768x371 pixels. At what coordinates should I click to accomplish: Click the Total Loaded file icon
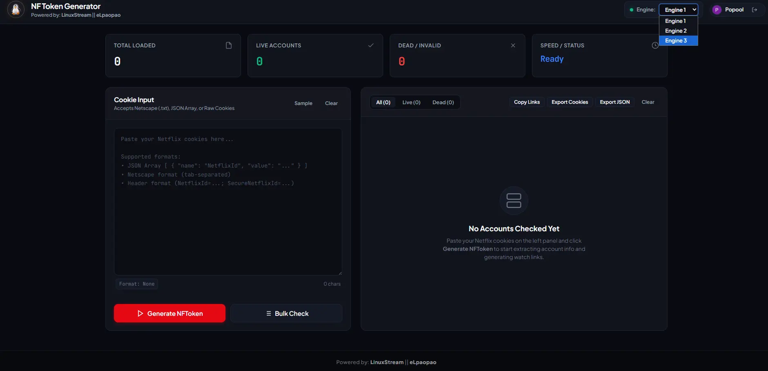[x=229, y=45]
